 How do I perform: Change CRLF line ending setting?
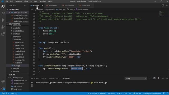click(125, 93)
